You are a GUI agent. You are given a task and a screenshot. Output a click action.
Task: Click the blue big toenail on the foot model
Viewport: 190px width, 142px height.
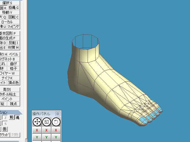coord(143,120)
